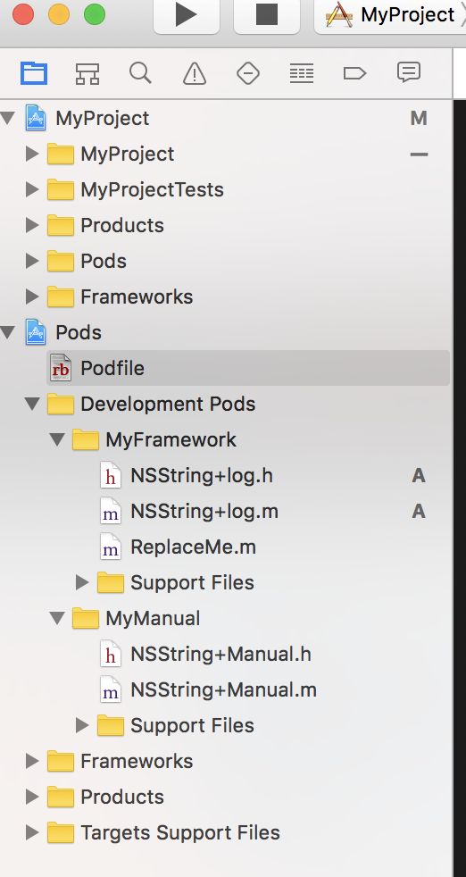The image size is (466, 877).
Task: Select ReplaceMe.m source file
Action: click(x=194, y=547)
